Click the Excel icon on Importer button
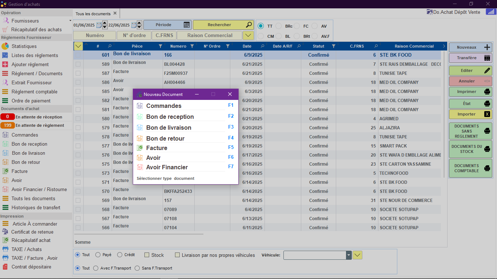This screenshot has width=497, height=279. [487, 114]
